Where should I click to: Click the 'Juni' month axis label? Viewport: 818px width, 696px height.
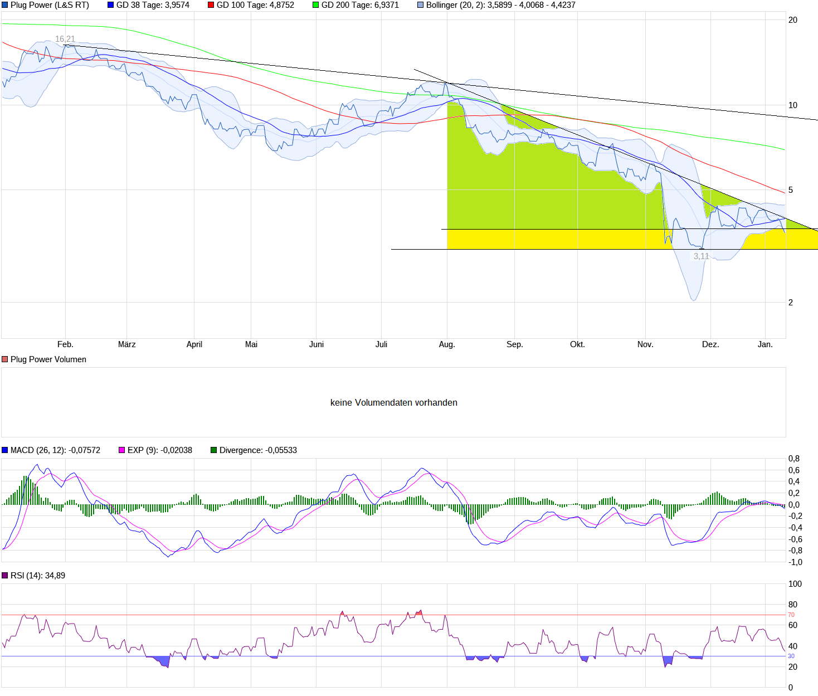pos(317,344)
